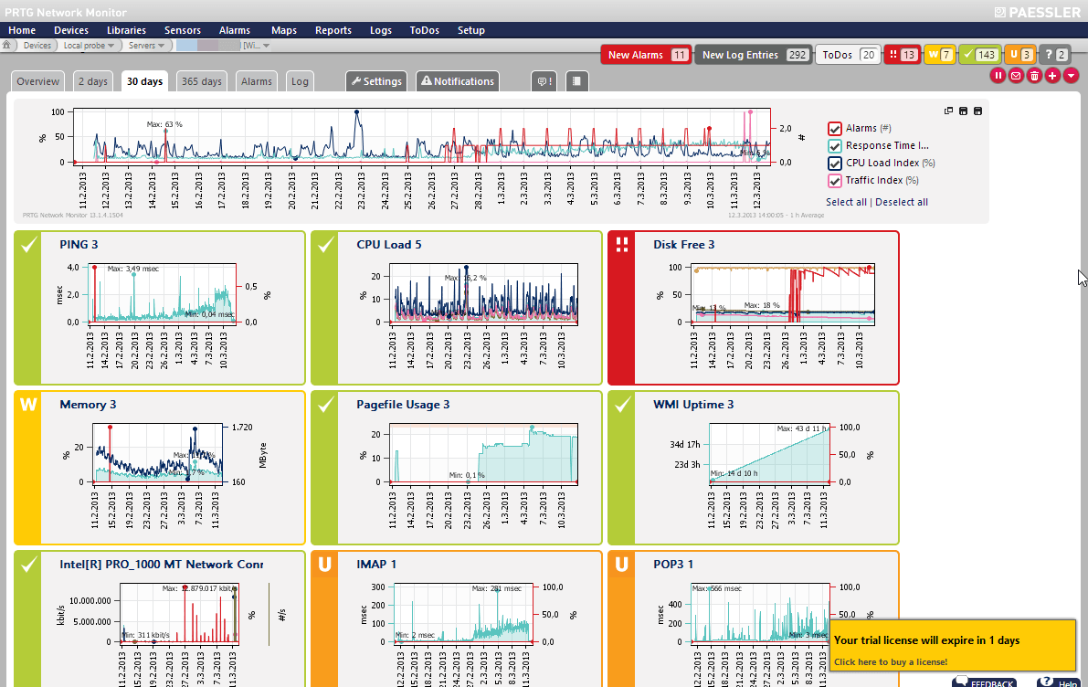Click Pagefile Usage 3 checkmark status icon
Image resolution: width=1088 pixels, height=687 pixels.
click(x=325, y=405)
